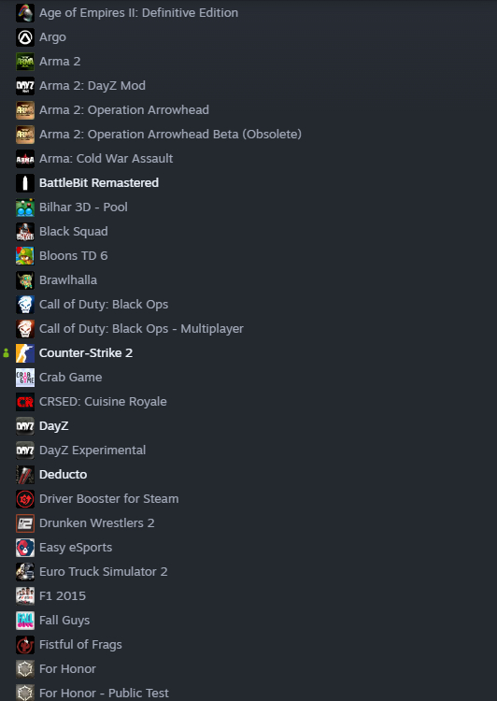Click the Argo logo icon

coord(25,37)
